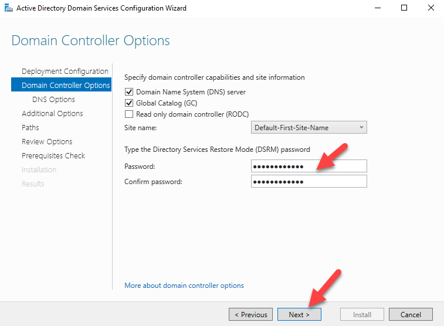Click the 'Site name:' label

point(140,128)
